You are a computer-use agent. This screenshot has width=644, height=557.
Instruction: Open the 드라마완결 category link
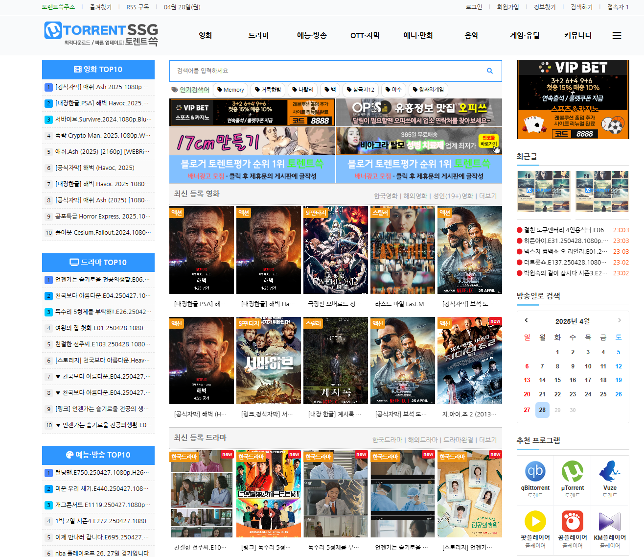459,439
